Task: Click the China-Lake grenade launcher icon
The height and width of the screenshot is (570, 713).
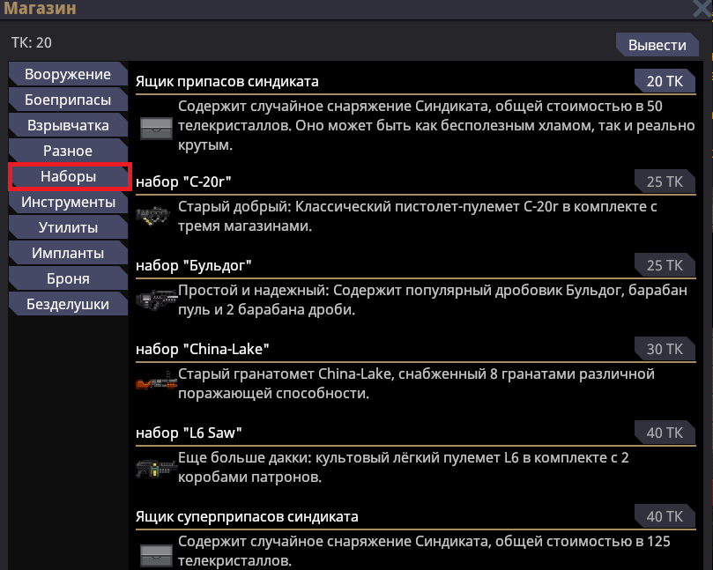Action: [x=156, y=383]
